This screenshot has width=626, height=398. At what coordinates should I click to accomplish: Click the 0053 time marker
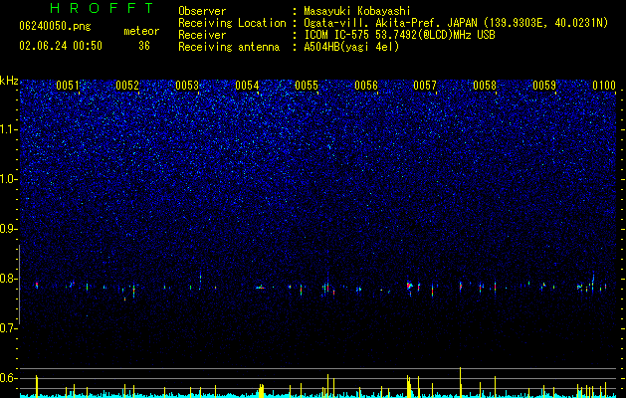187,86
